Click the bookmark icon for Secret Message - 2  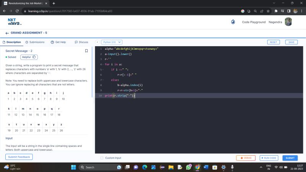(86, 51)
